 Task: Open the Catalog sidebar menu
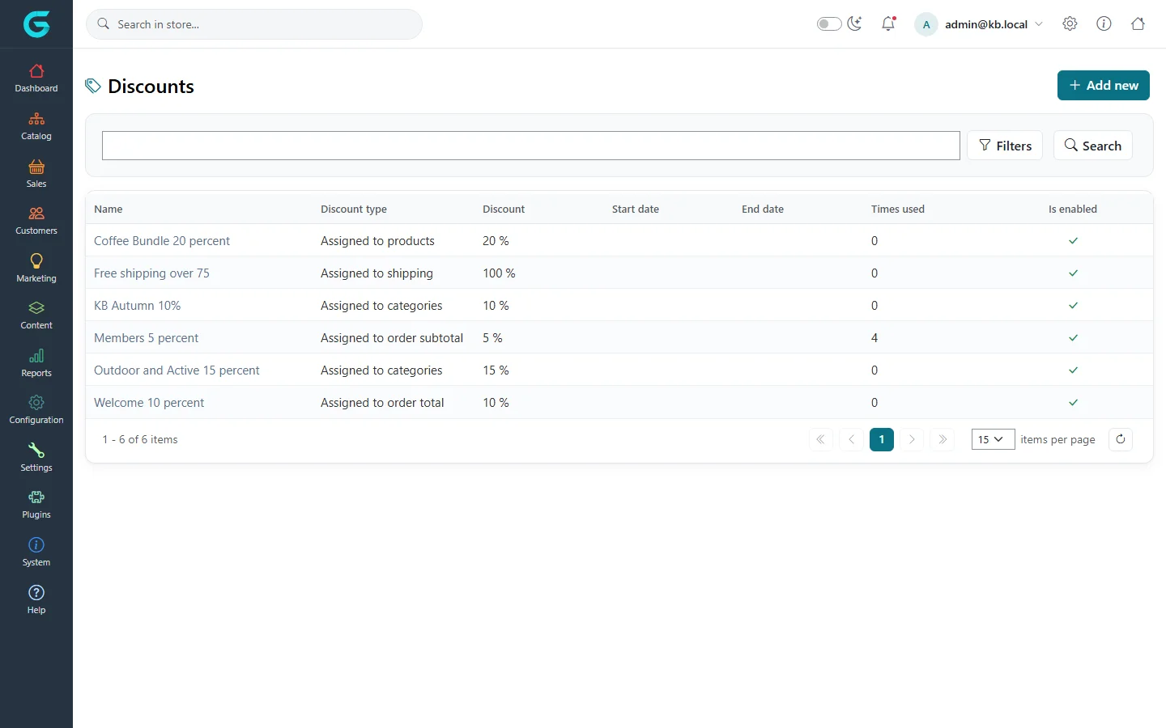click(36, 125)
